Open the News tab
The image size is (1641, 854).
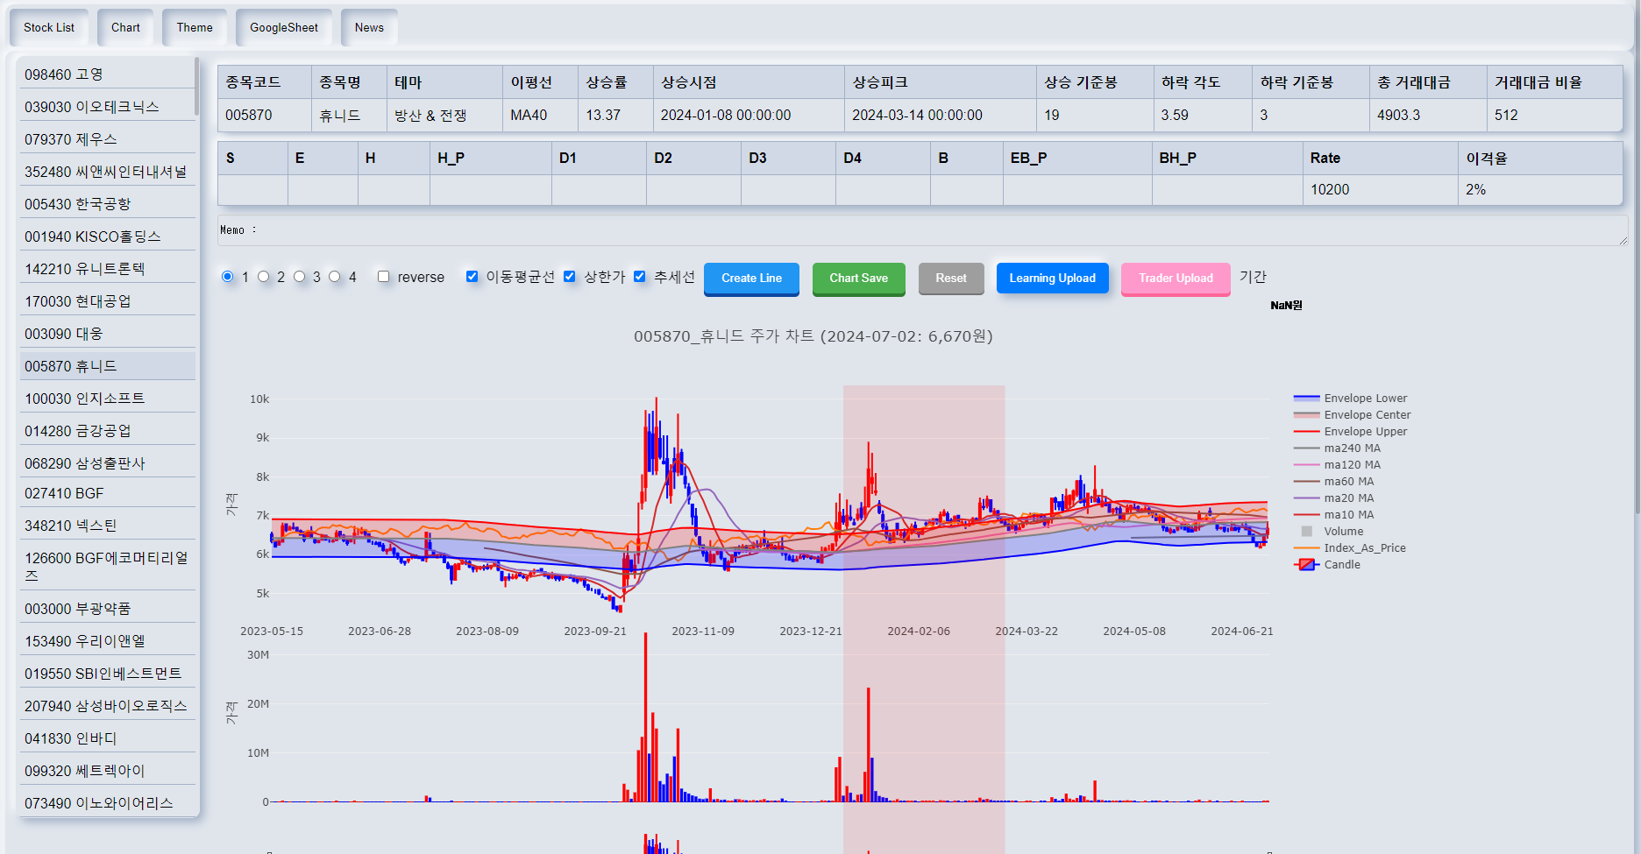[368, 27]
